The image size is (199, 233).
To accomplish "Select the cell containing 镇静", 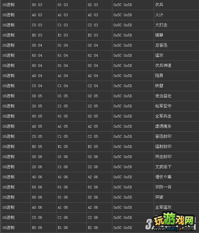I will click(x=159, y=35).
